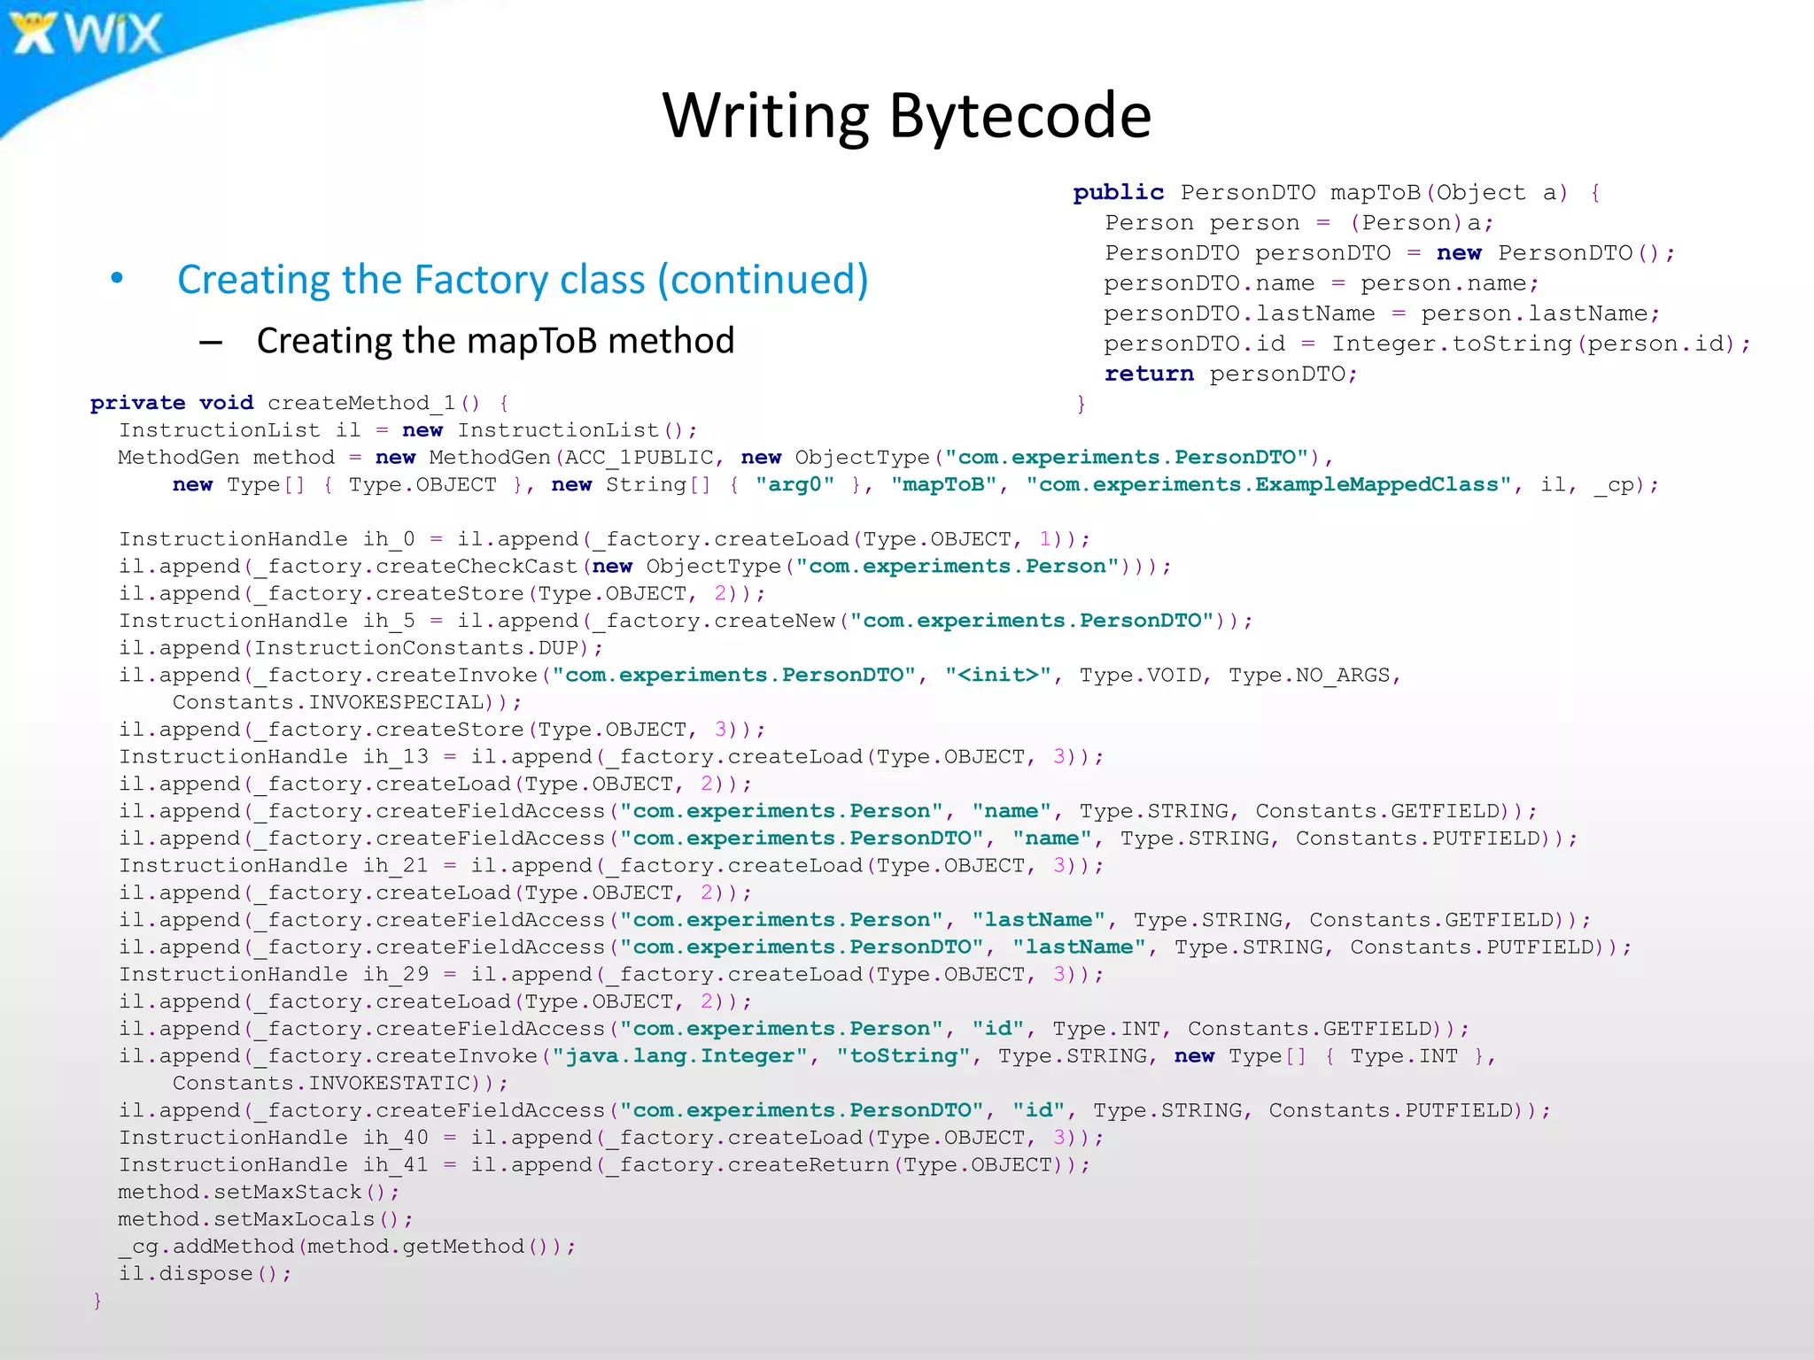The height and width of the screenshot is (1360, 1814).
Task: Click the 'return personDTO;' statement
Action: [x=1230, y=374]
